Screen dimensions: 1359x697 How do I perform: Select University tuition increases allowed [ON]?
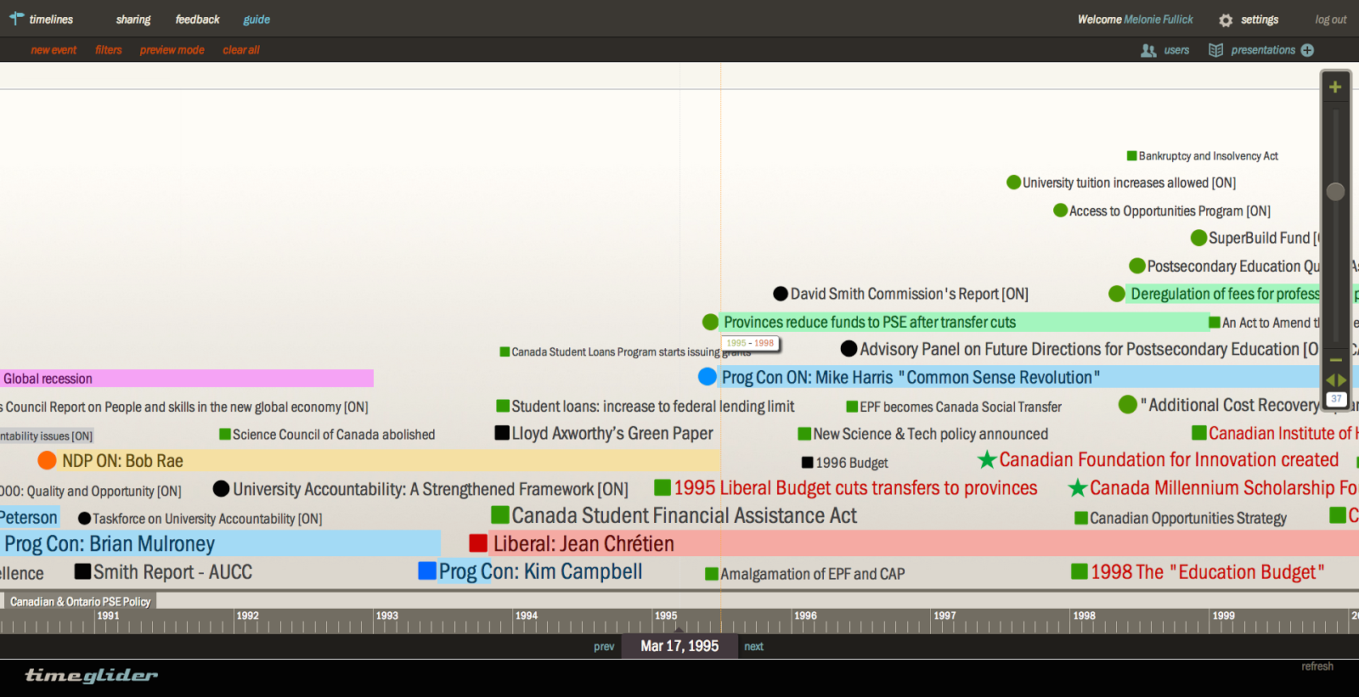pos(1129,183)
